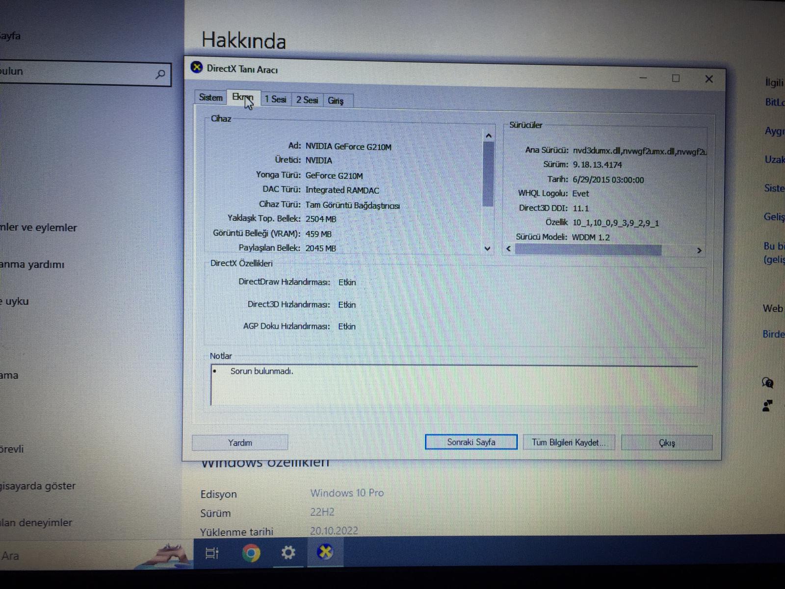Image resolution: width=785 pixels, height=589 pixels.
Task: Close the DirectX Tanı Aracı window
Action: pyautogui.click(x=709, y=79)
